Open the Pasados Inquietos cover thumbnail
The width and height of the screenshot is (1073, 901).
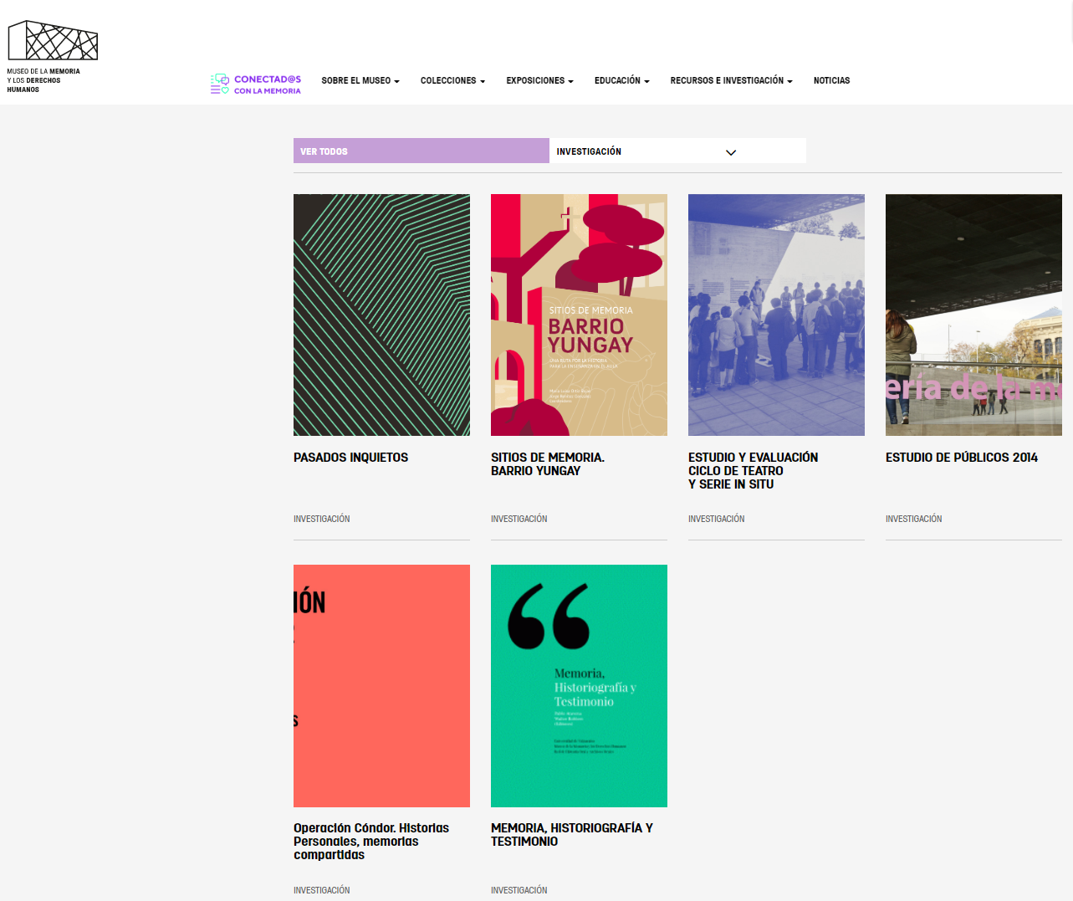[x=381, y=315]
